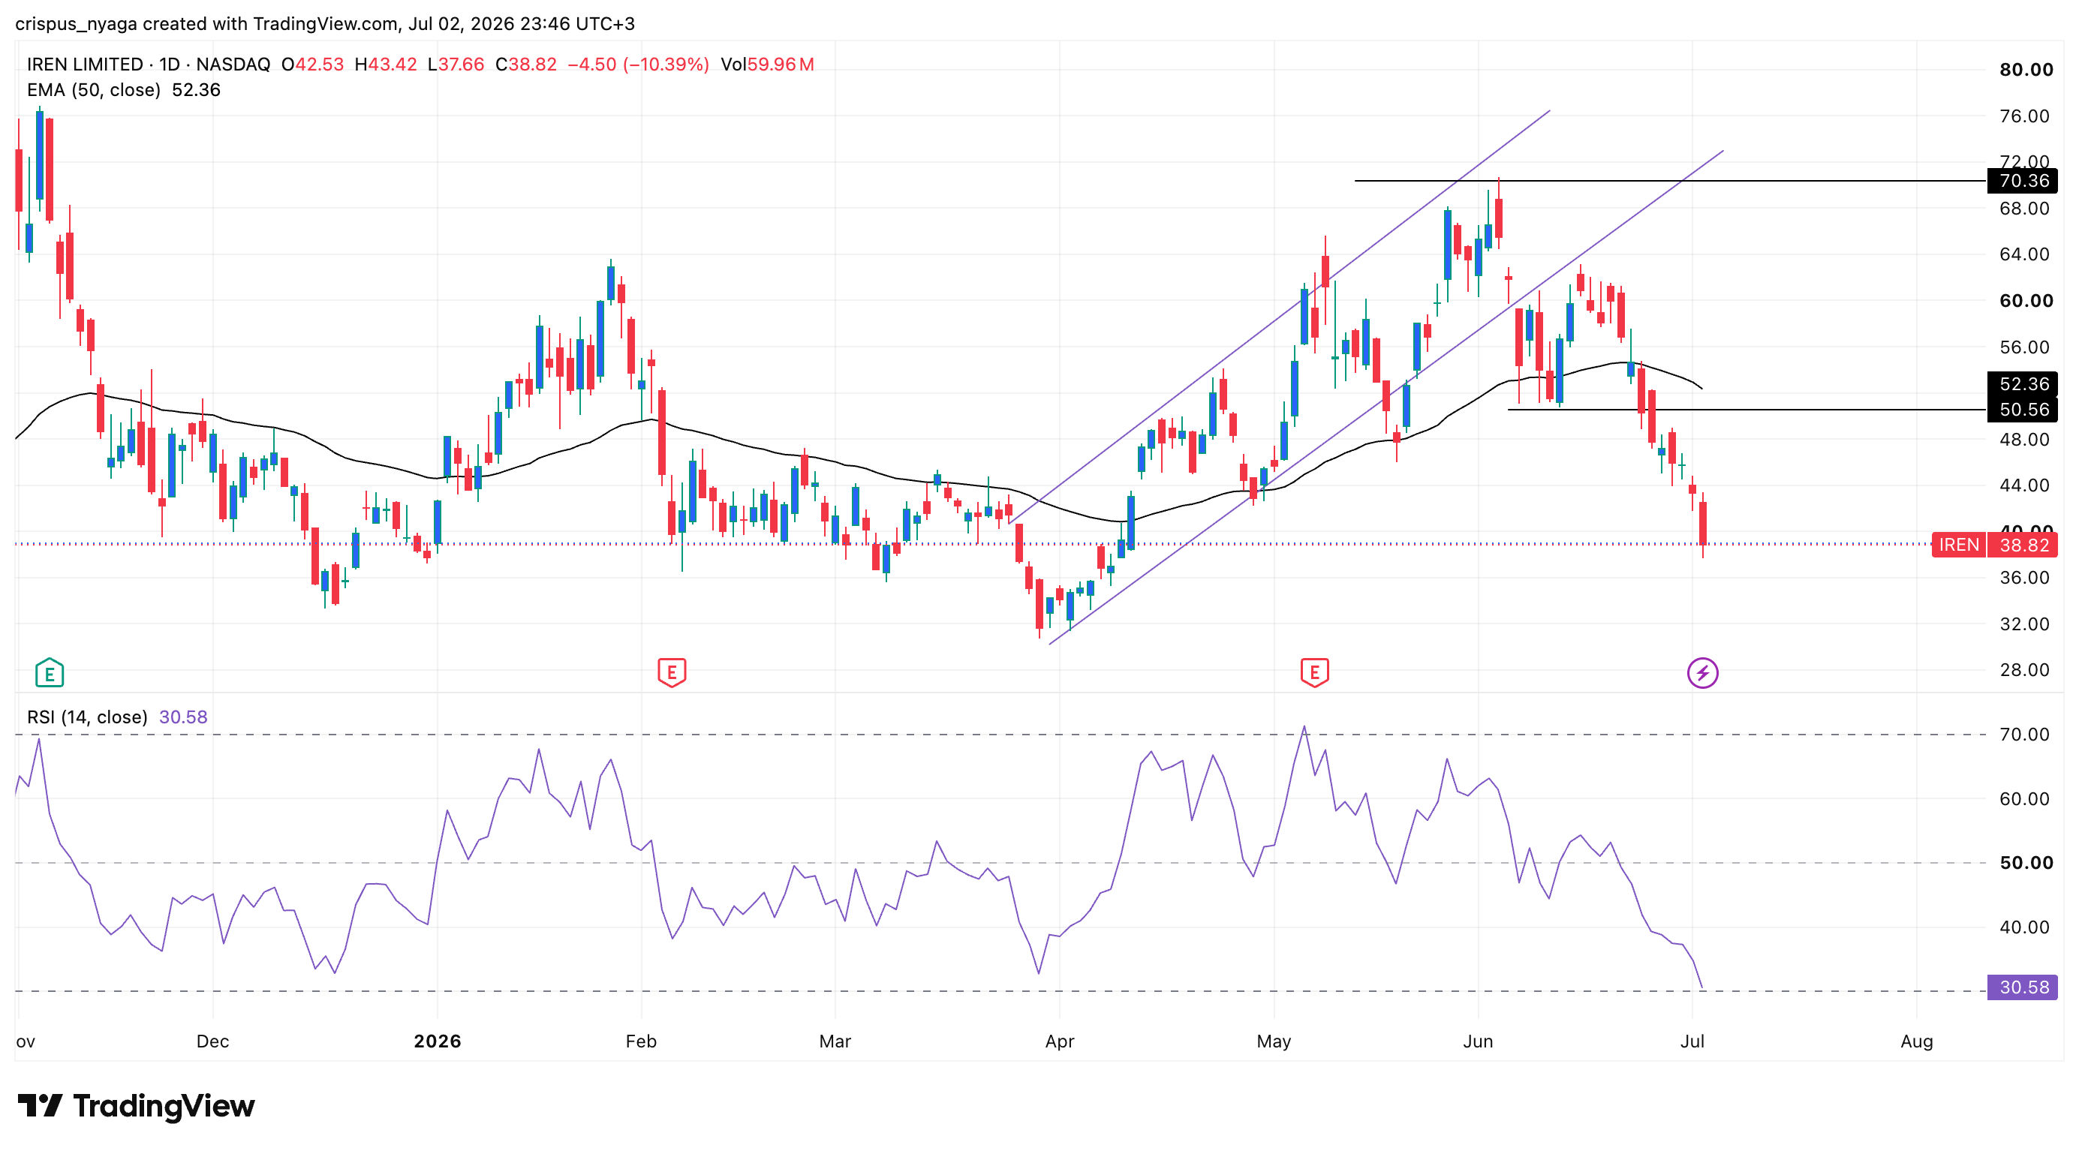Viewport: 2079px width, 1151px height.
Task: Click the purple lightning event icon
Action: [1703, 673]
